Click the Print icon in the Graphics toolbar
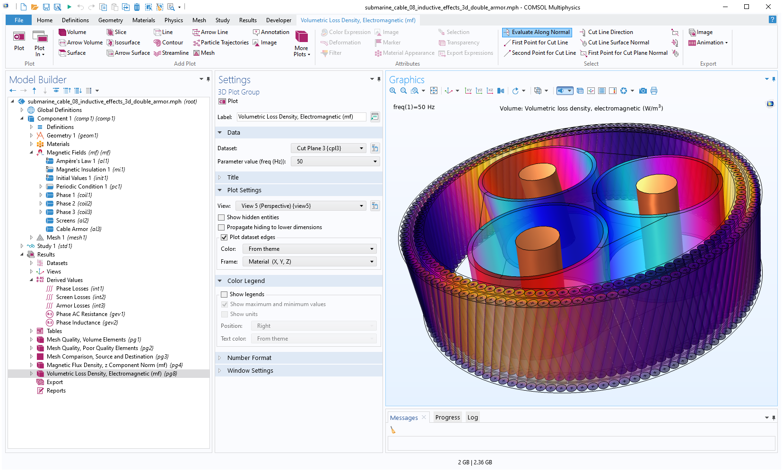This screenshot has height=470, width=783. [654, 91]
